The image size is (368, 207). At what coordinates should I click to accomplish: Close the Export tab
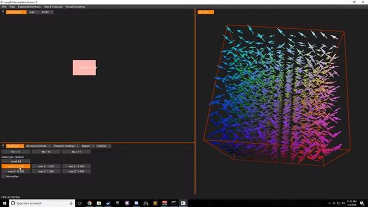(x=93, y=146)
